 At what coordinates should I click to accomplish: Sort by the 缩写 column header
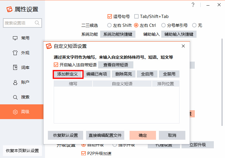pyautogui.click(x=73, y=84)
